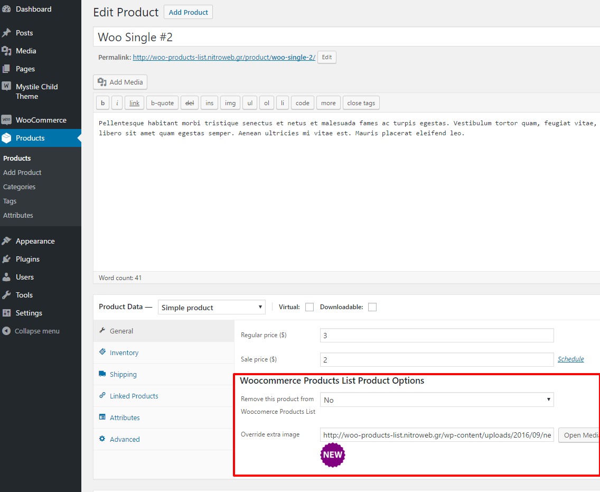Click the more editor button
This screenshot has height=492, width=600.
point(329,103)
